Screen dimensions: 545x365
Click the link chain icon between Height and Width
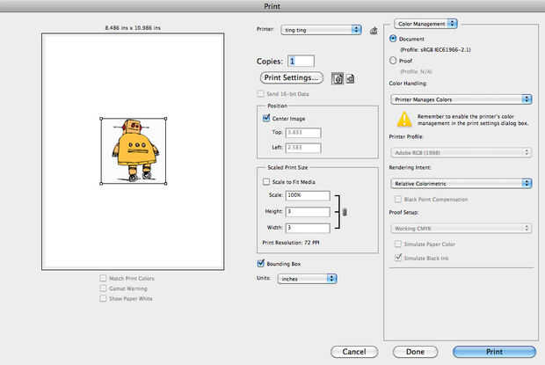345,212
